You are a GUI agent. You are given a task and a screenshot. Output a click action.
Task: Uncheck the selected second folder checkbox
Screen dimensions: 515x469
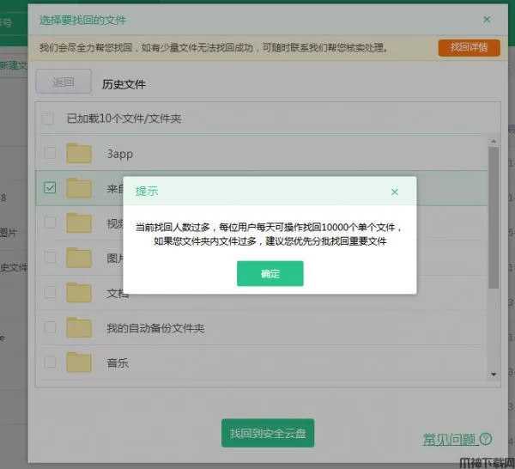coord(50,188)
